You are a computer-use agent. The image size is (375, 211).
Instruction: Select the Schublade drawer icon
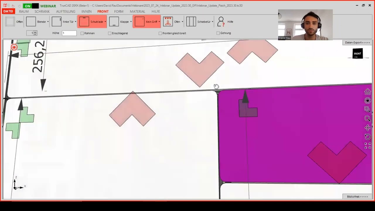[84, 22]
